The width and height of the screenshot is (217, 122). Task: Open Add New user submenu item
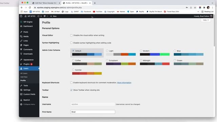click(24, 77)
